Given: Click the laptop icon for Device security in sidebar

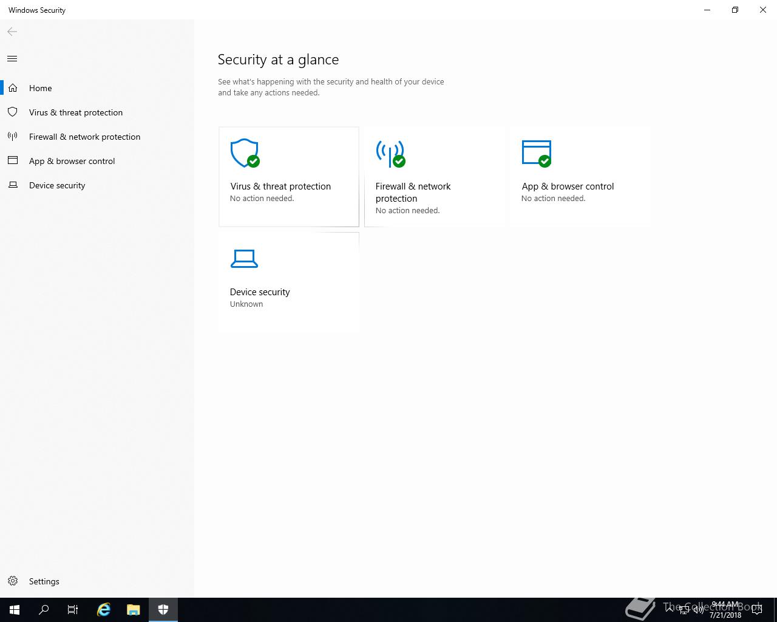Looking at the screenshot, I should click(13, 185).
